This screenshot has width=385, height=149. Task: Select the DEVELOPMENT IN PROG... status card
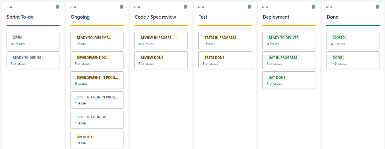click(x=97, y=80)
